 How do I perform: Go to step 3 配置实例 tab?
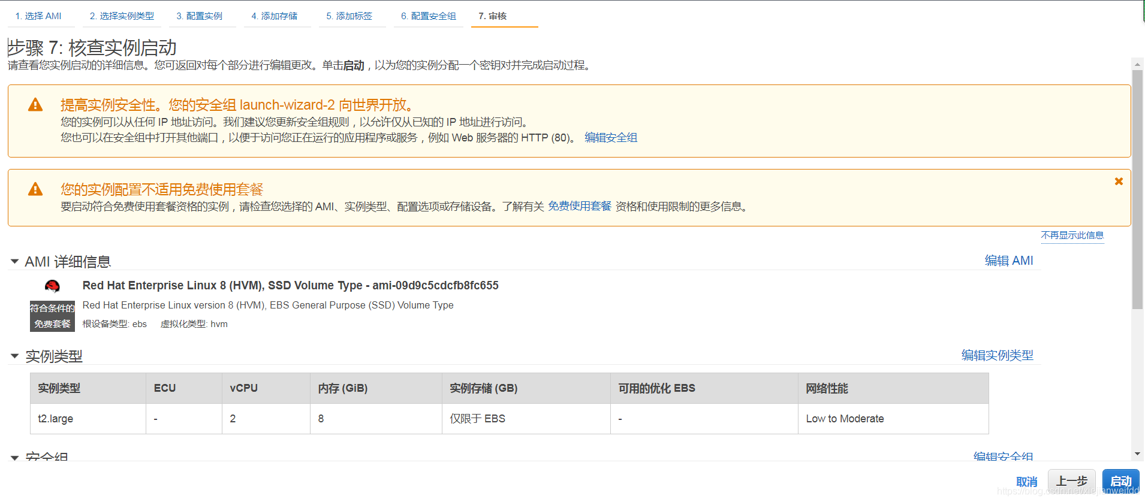coord(199,16)
